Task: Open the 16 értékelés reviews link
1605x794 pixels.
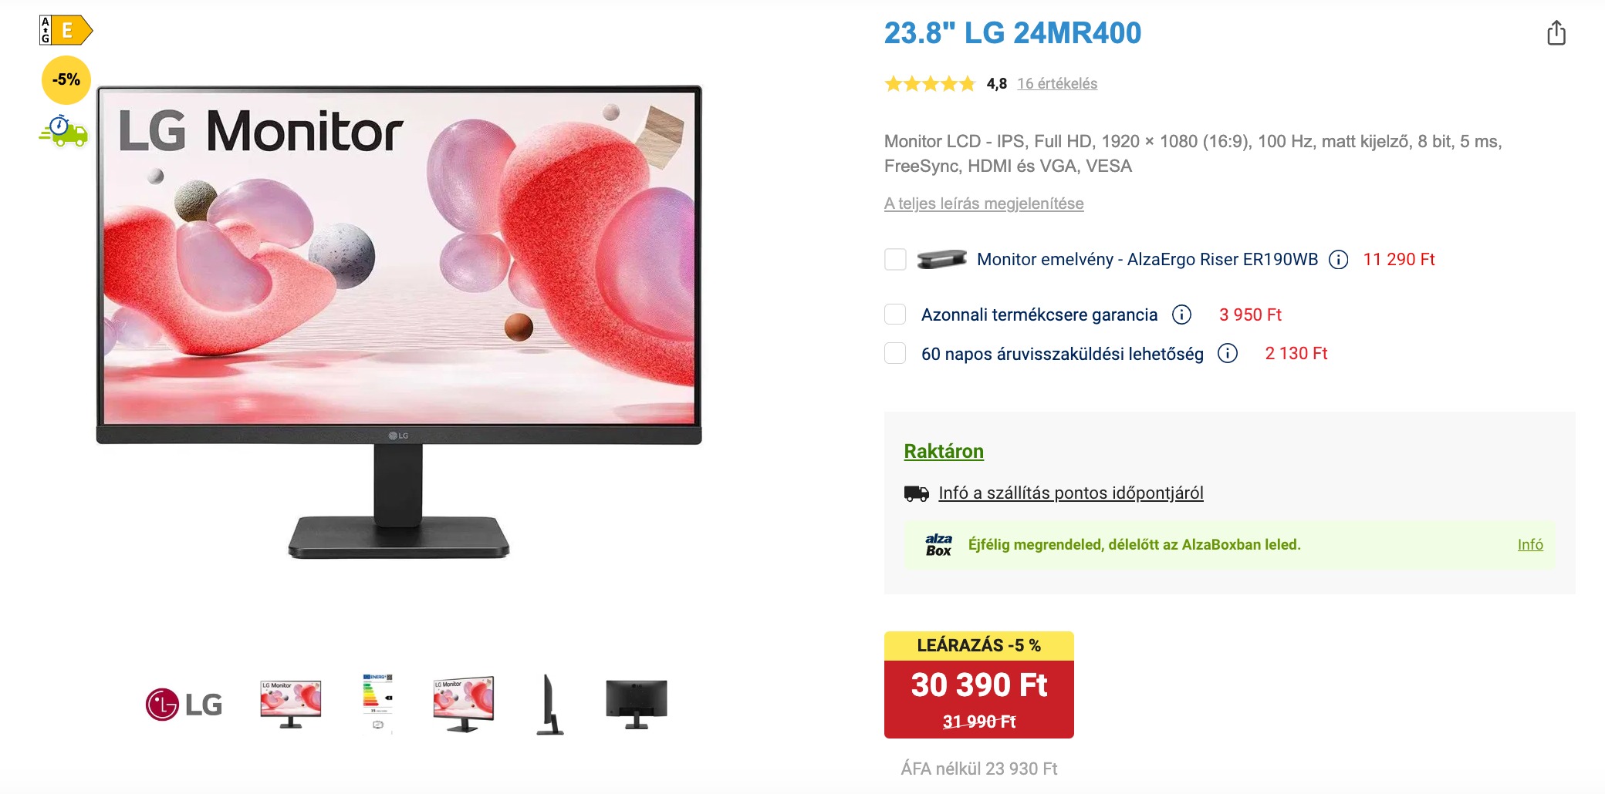Action: (x=1057, y=83)
